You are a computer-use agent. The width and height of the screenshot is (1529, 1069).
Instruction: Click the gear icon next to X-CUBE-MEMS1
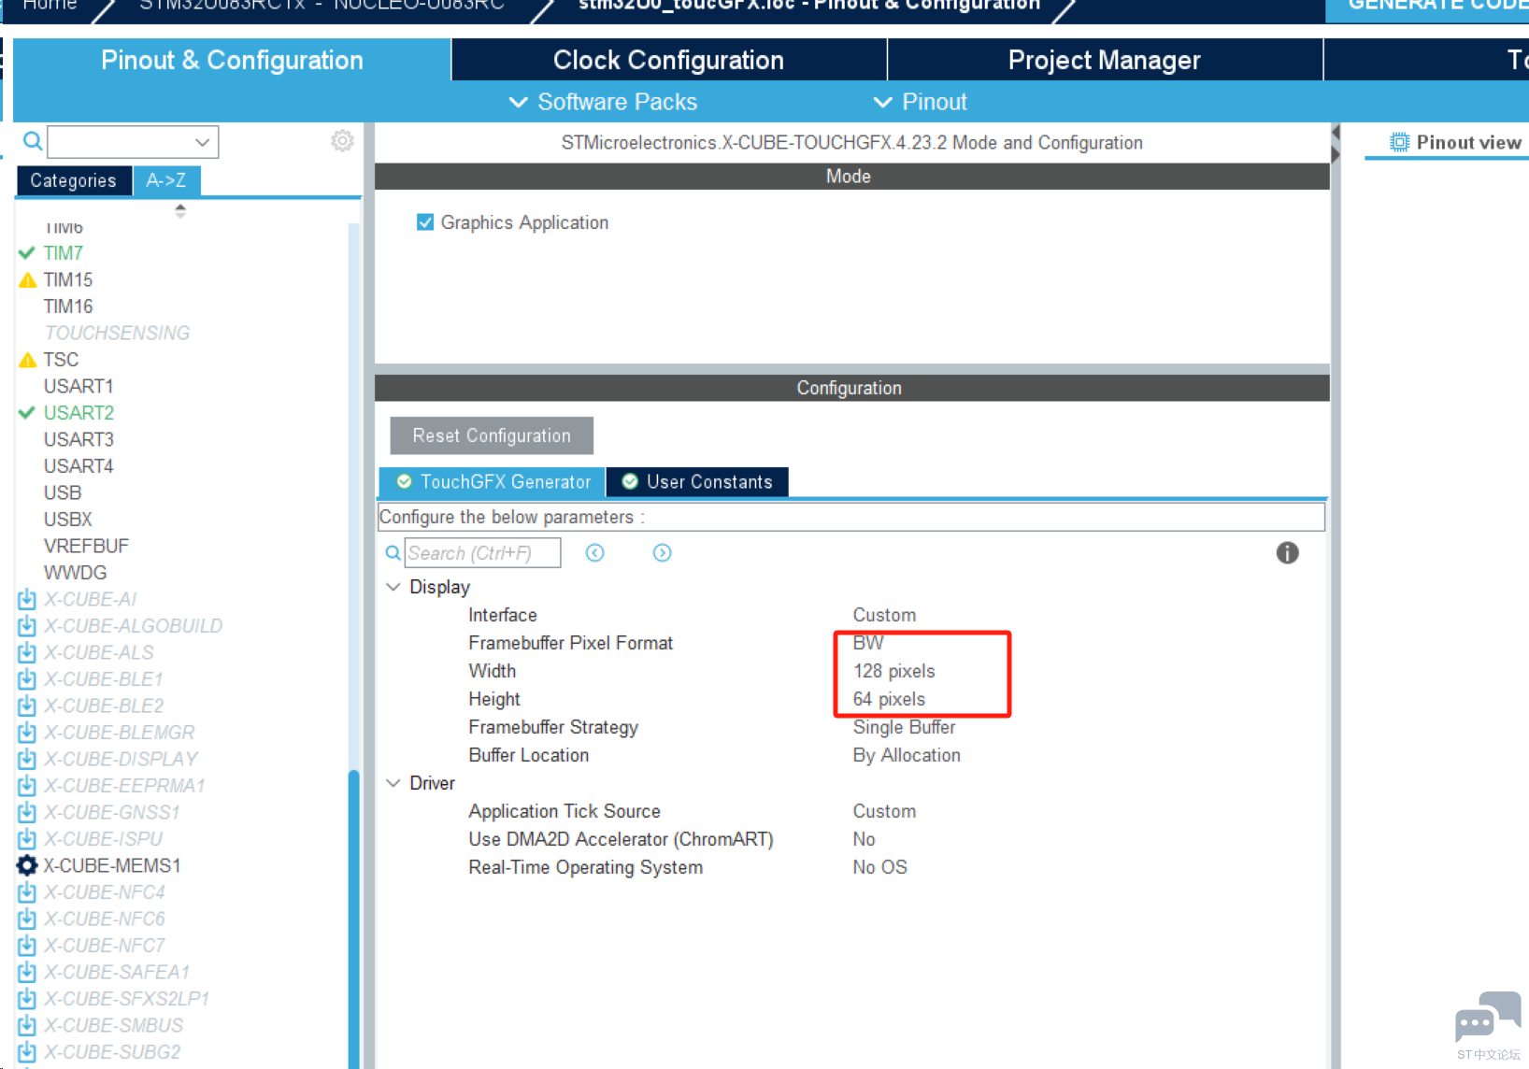tap(27, 865)
